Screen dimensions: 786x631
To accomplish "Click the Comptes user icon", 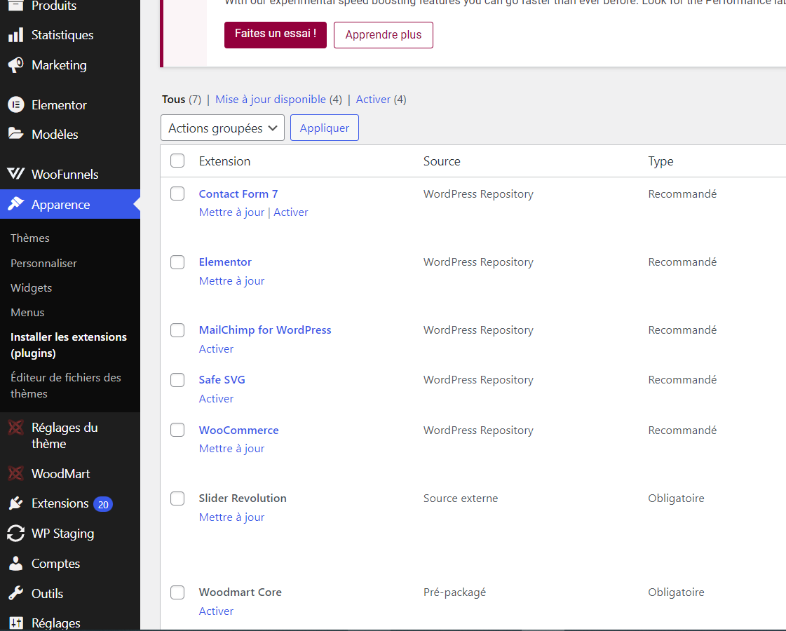I will tap(15, 563).
